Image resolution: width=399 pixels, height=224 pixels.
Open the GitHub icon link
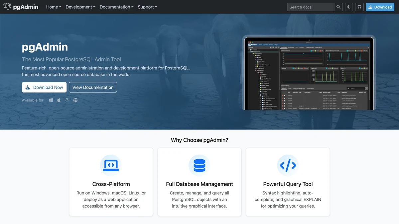pos(359,7)
